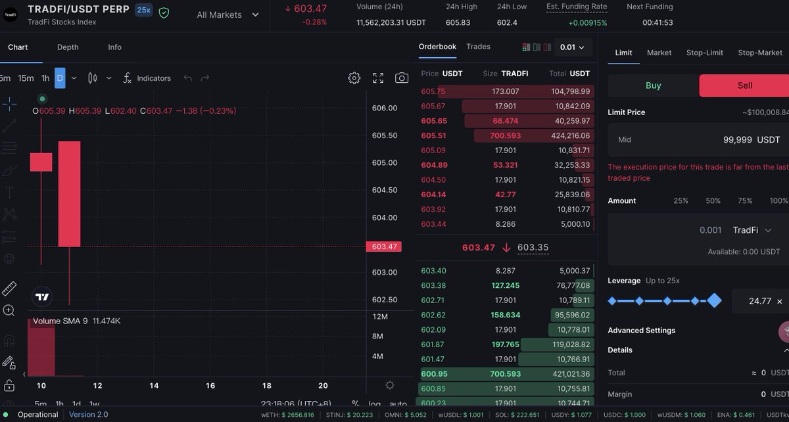Select the Stop-Limit order tab
This screenshot has width=789, height=422.
coord(704,53)
